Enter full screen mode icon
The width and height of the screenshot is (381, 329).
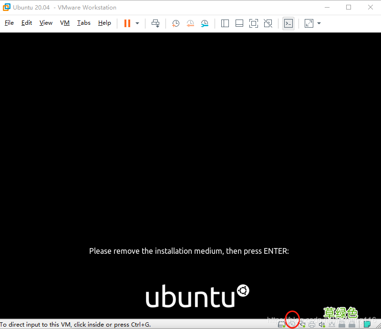254,23
